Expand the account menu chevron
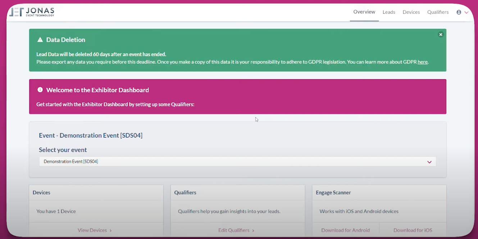Image resolution: width=478 pixels, height=239 pixels. [x=466, y=12]
